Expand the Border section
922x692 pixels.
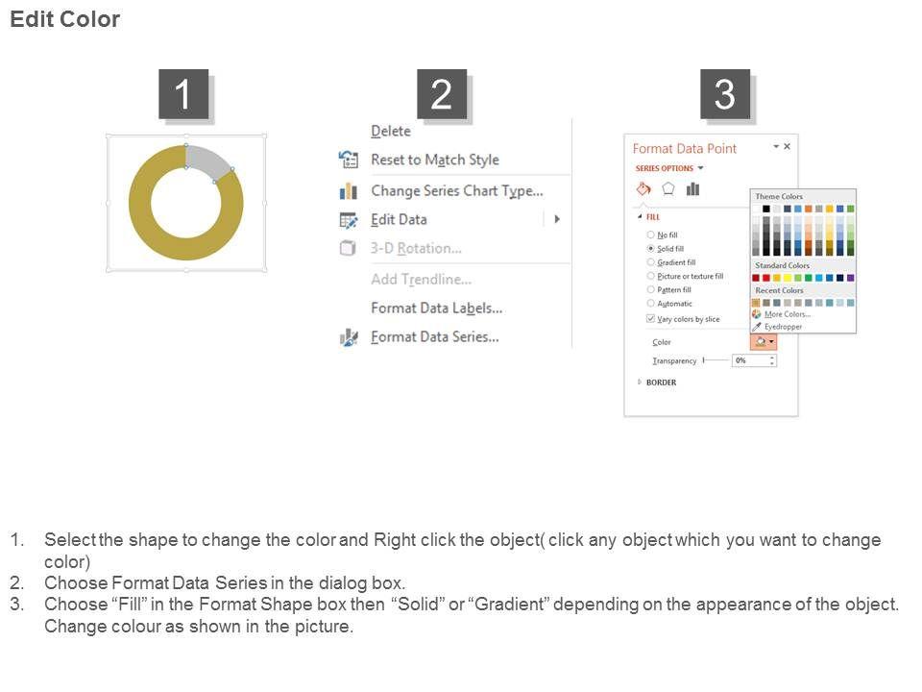click(640, 383)
